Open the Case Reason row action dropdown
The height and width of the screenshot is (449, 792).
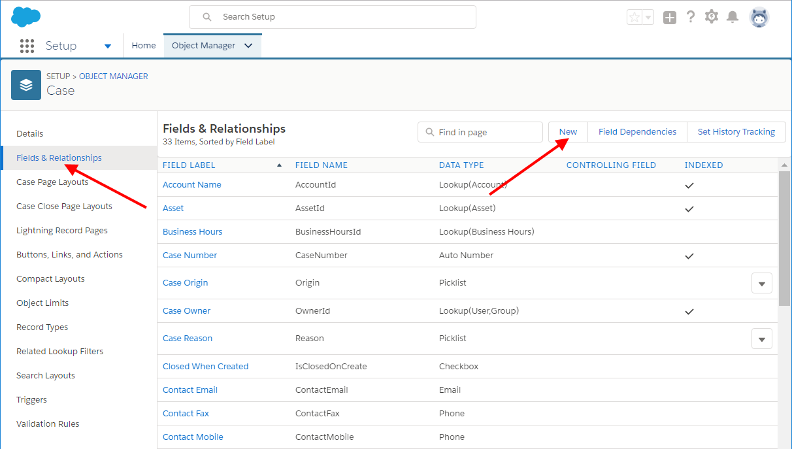[x=762, y=339]
